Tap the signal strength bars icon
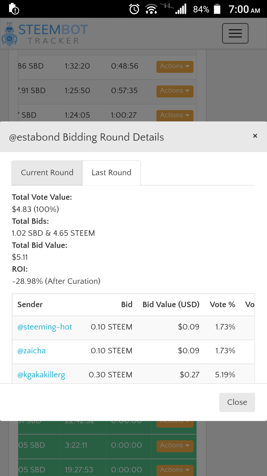Image resolution: width=267 pixels, height=476 pixels. point(181,9)
